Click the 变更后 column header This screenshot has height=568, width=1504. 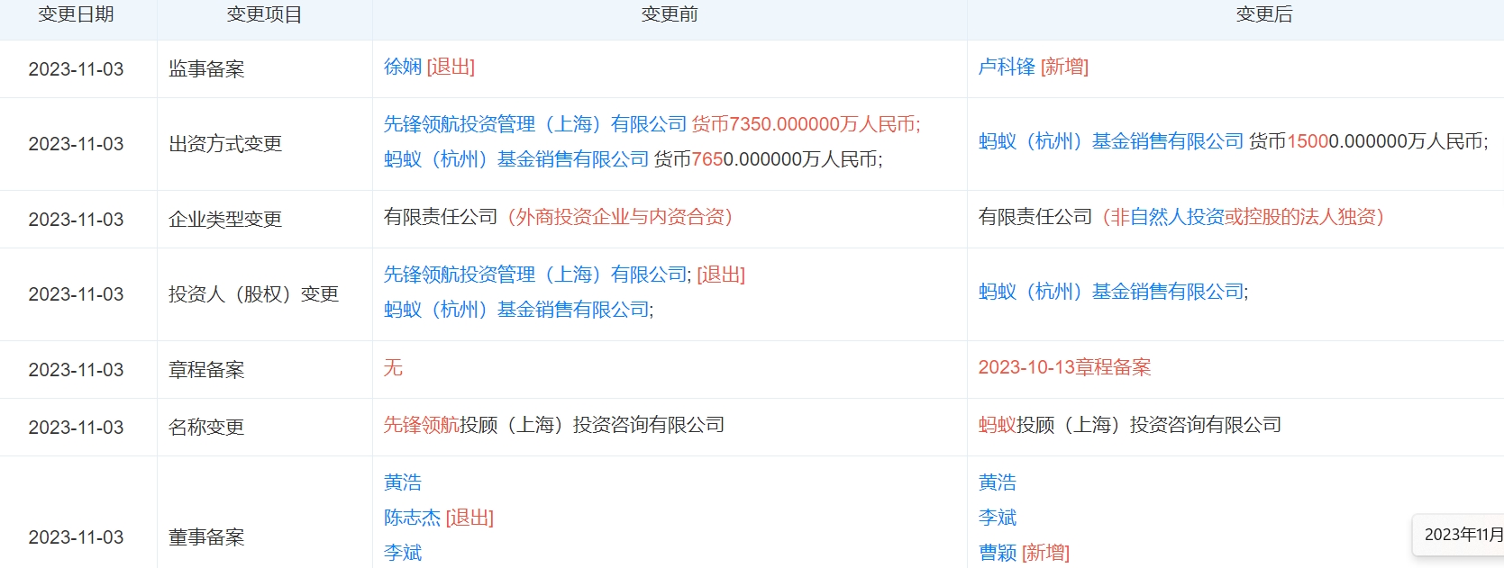pos(1264,14)
